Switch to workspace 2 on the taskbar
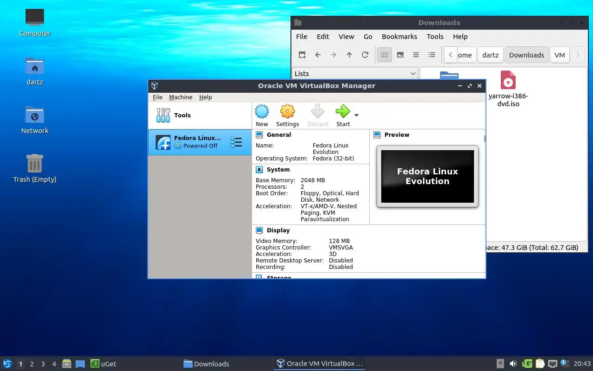 tap(32, 364)
